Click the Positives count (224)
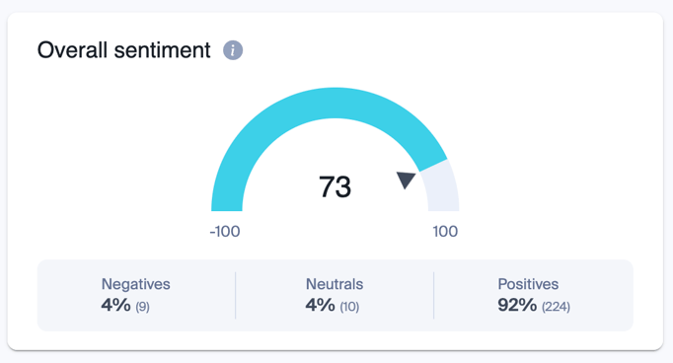This screenshot has height=363, width=673. pos(556,307)
